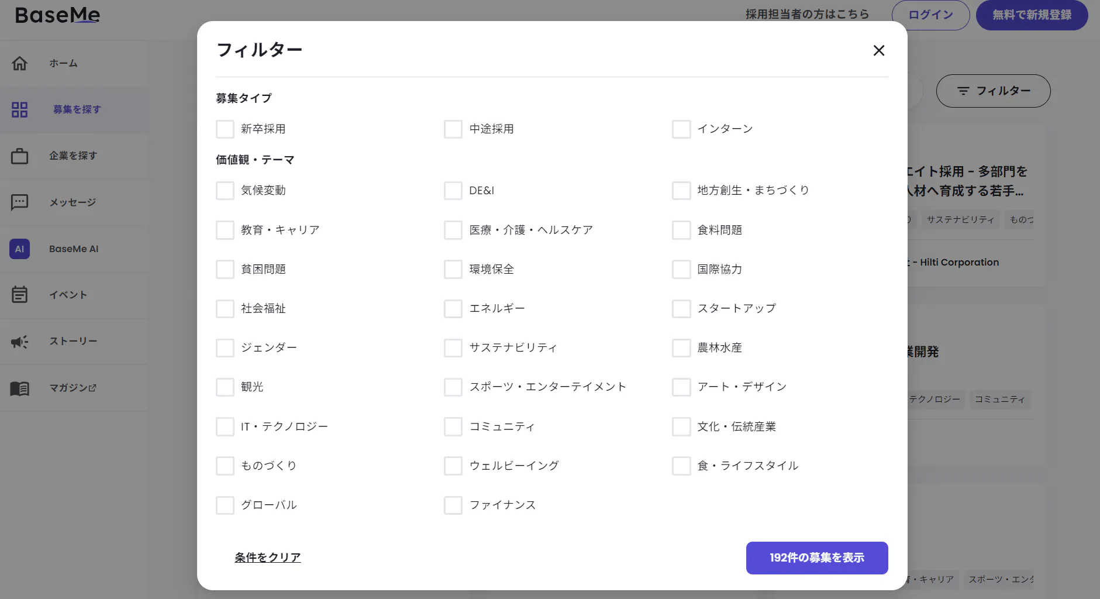Enable the インターン checkbox
Screen dimensions: 1100x599
tap(681, 129)
